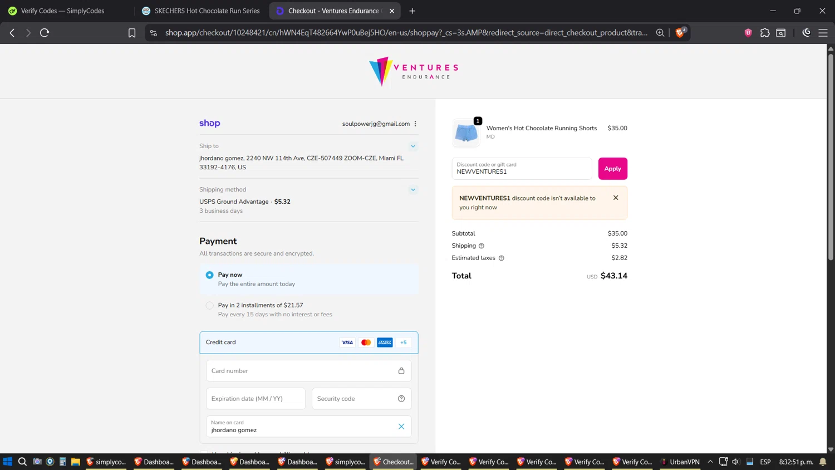
Task: Open account options three-dot menu
Action: point(415,124)
